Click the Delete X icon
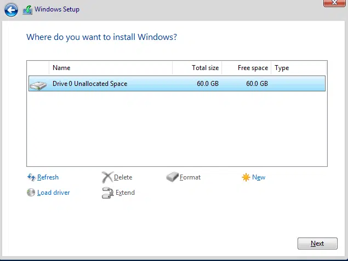Image resolution: width=348 pixels, height=261 pixels. click(x=107, y=177)
